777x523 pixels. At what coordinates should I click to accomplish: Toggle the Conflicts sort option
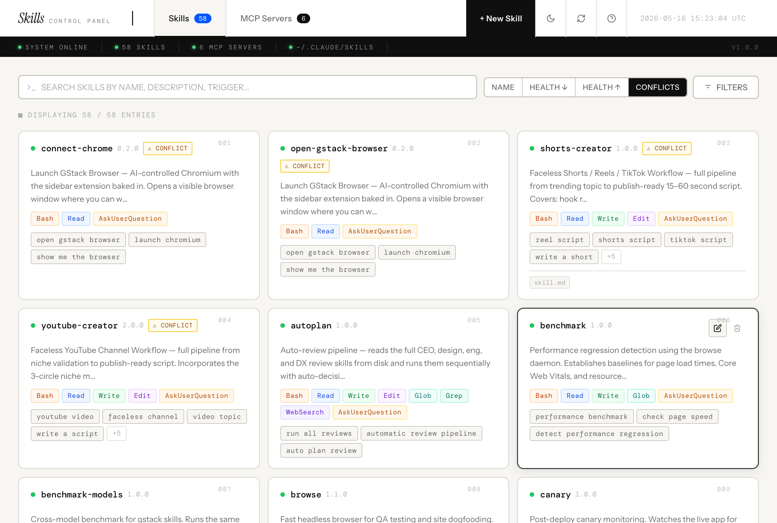(657, 87)
